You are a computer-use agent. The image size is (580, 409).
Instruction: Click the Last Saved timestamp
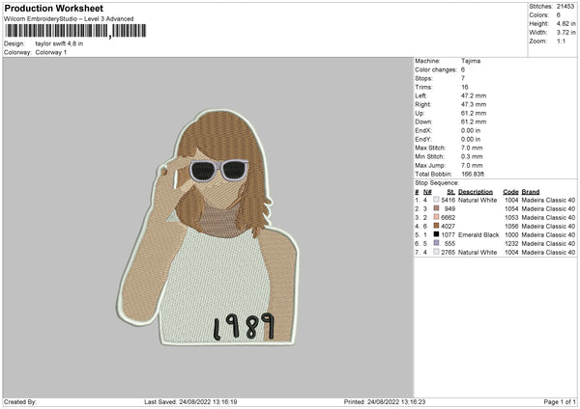coord(190,401)
